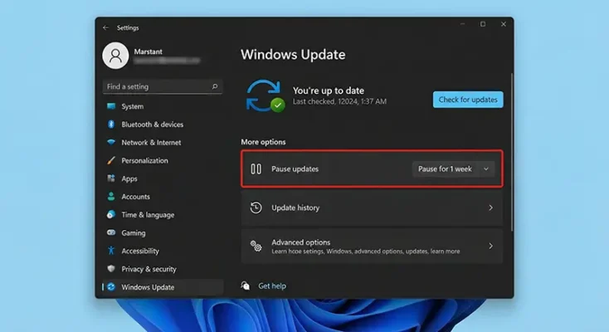The image size is (609, 332).
Task: Click the Accessibility figure icon
Action: (111, 251)
